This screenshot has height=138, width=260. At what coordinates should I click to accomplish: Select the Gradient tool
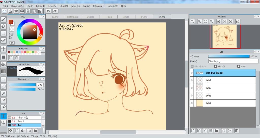[x=3, y=71]
